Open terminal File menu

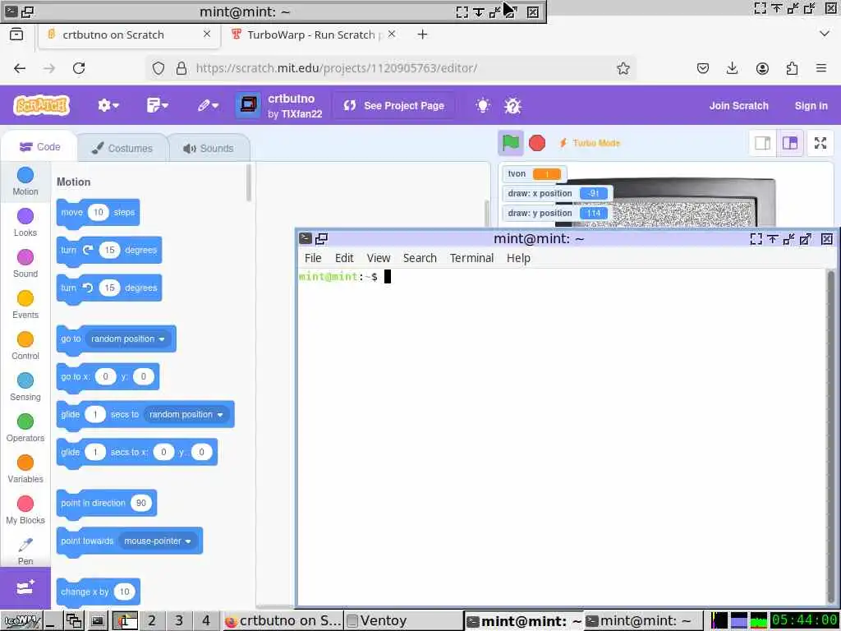click(313, 258)
